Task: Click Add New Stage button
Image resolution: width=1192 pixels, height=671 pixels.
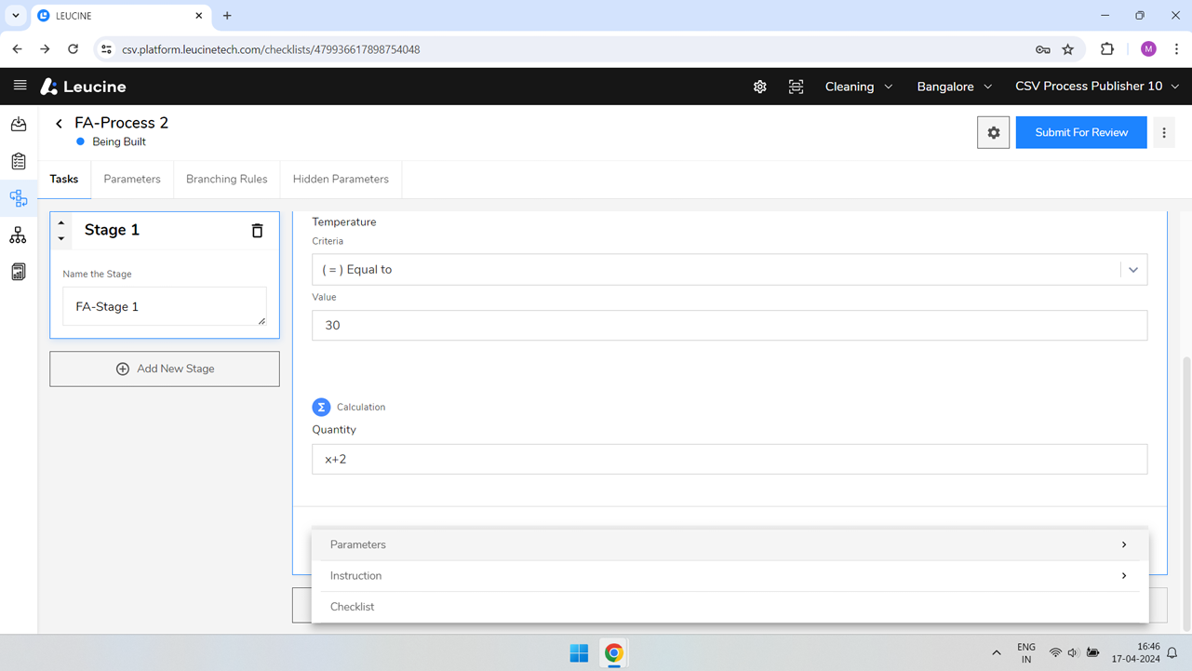Action: [165, 369]
